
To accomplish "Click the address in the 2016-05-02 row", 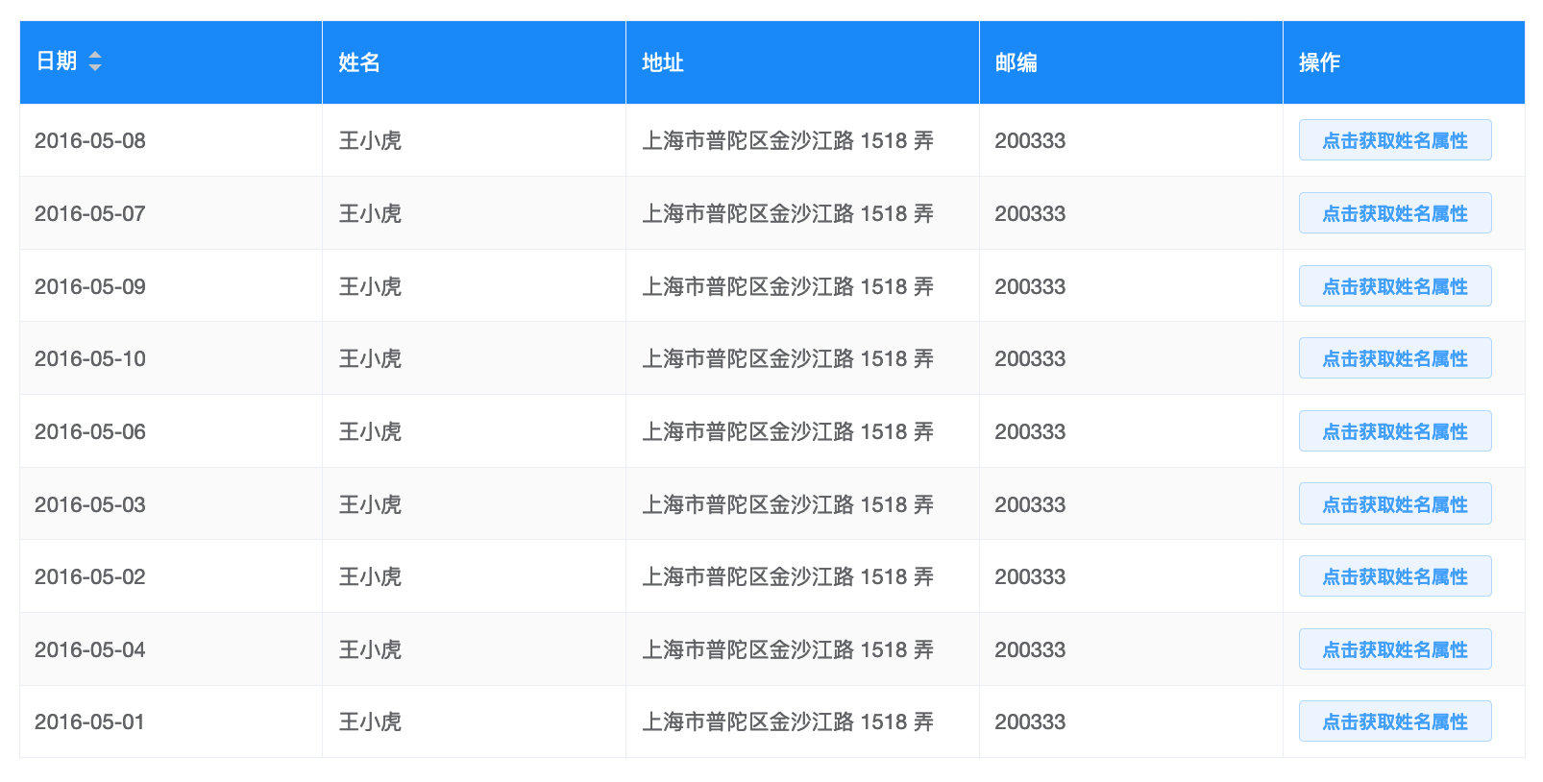I will pos(788,576).
